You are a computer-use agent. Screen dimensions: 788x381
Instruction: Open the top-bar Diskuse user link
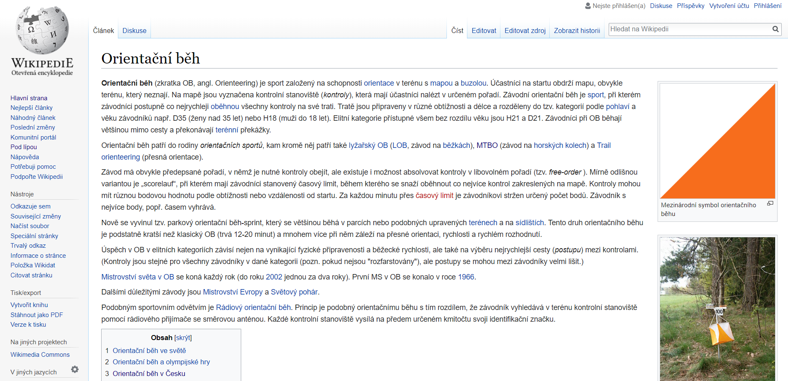coord(661,6)
